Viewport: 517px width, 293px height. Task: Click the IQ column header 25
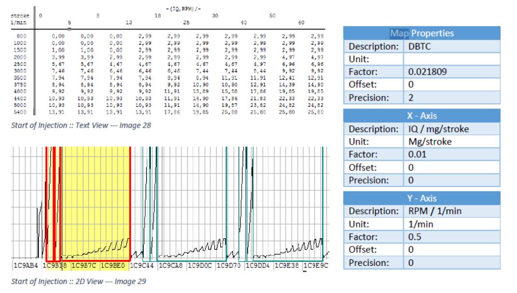click(x=186, y=23)
